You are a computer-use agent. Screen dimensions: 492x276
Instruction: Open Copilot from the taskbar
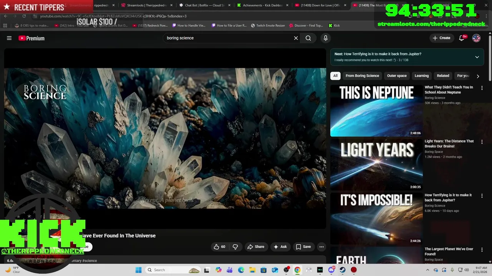click(x=218, y=270)
